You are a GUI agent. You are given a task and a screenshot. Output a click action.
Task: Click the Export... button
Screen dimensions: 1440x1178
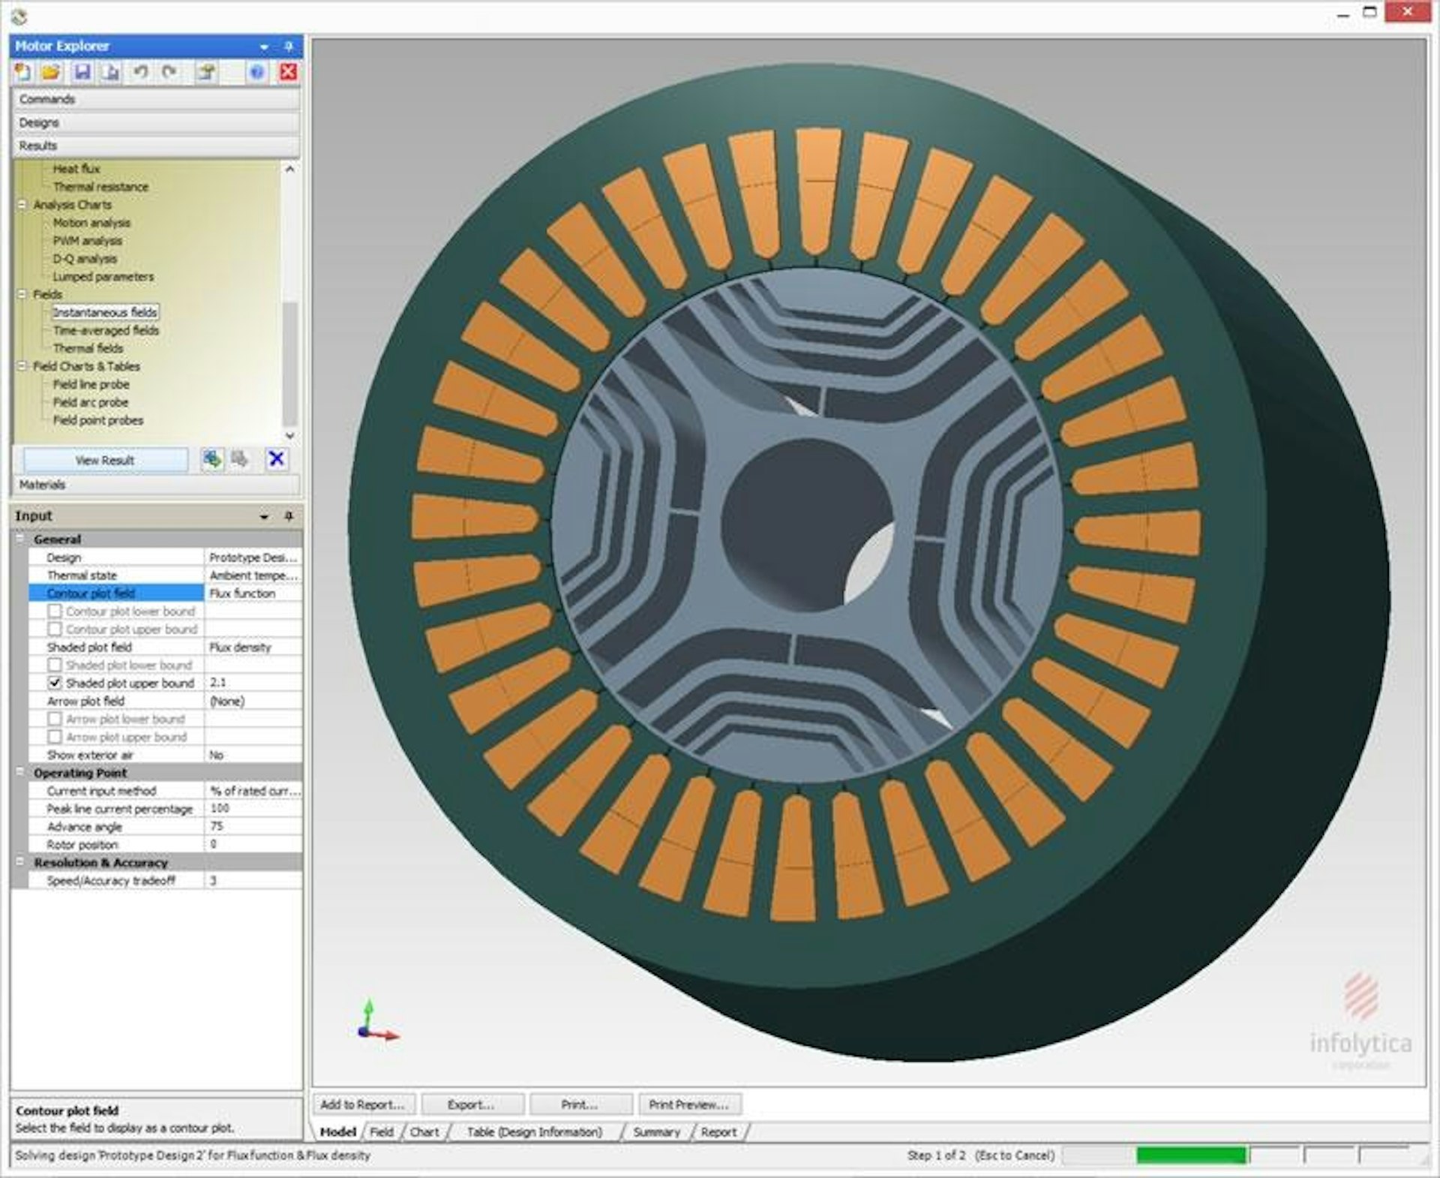(471, 1104)
